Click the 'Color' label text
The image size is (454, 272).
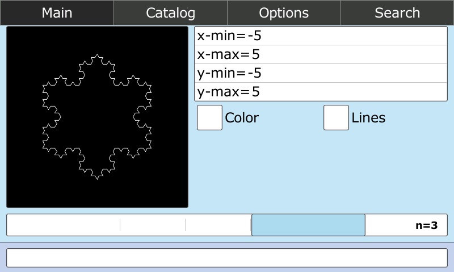coord(242,118)
